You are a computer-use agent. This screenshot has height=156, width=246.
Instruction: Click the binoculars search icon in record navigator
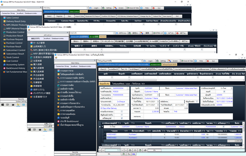[x=130, y=150]
